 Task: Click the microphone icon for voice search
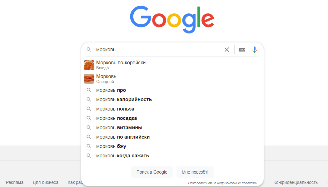(254, 49)
